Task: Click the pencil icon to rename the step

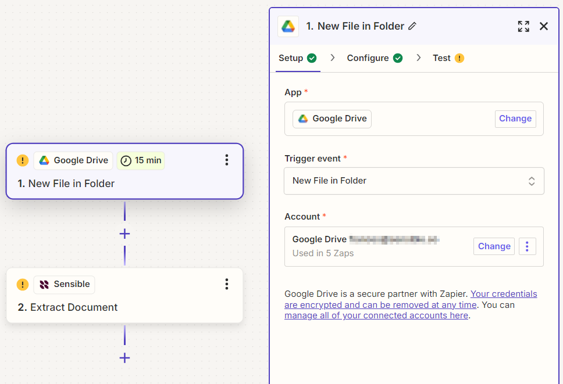Action: (x=412, y=26)
